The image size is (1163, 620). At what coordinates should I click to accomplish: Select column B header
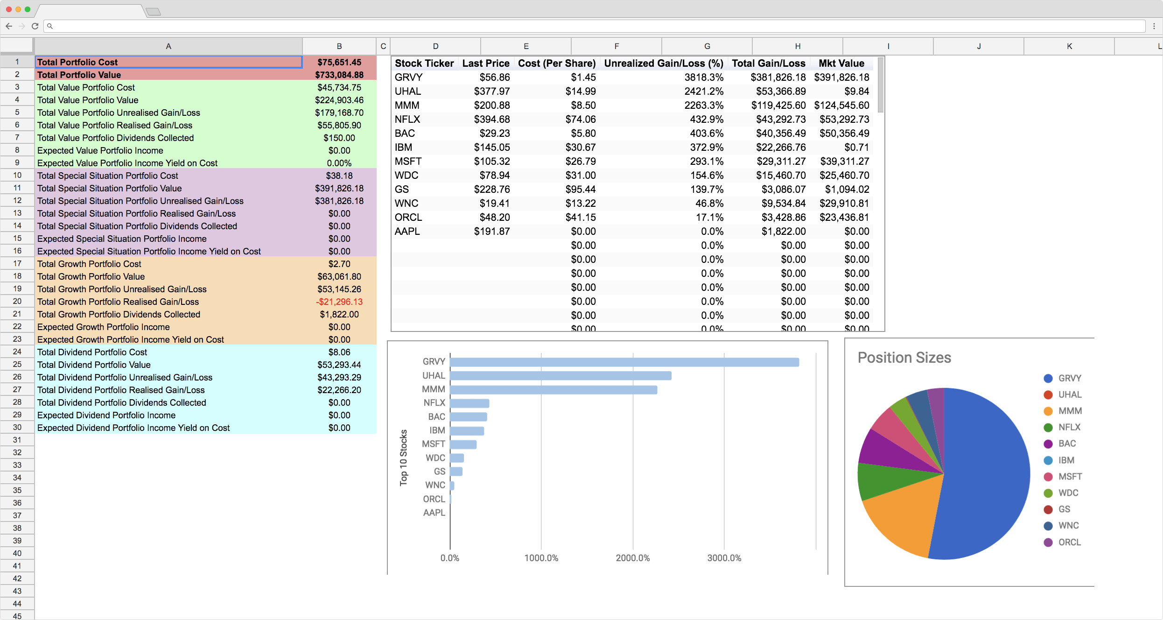coord(339,46)
